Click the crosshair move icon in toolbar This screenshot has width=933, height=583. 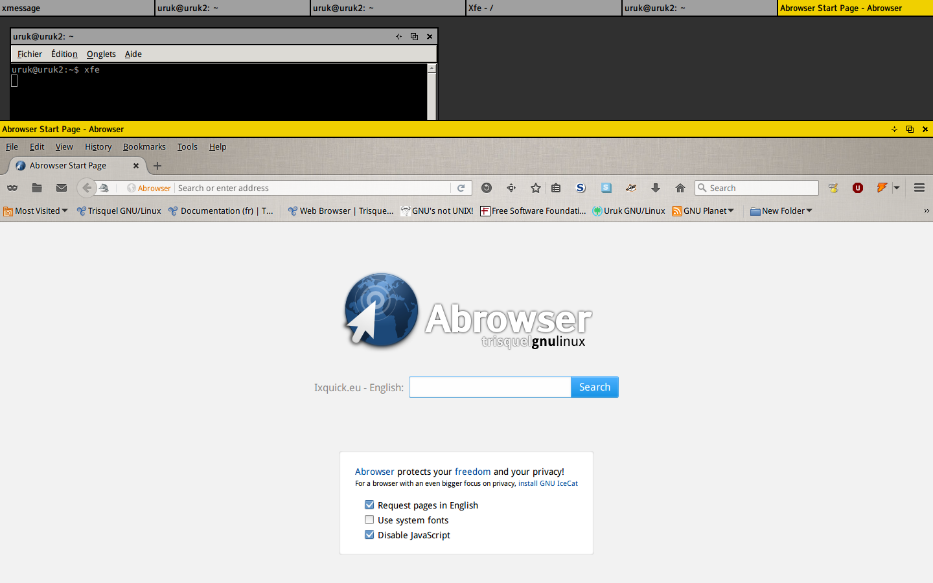(511, 188)
